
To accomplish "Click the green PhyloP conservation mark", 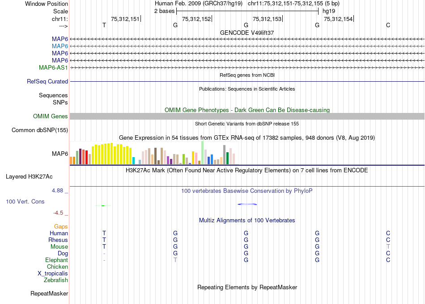I will (x=103, y=206).
